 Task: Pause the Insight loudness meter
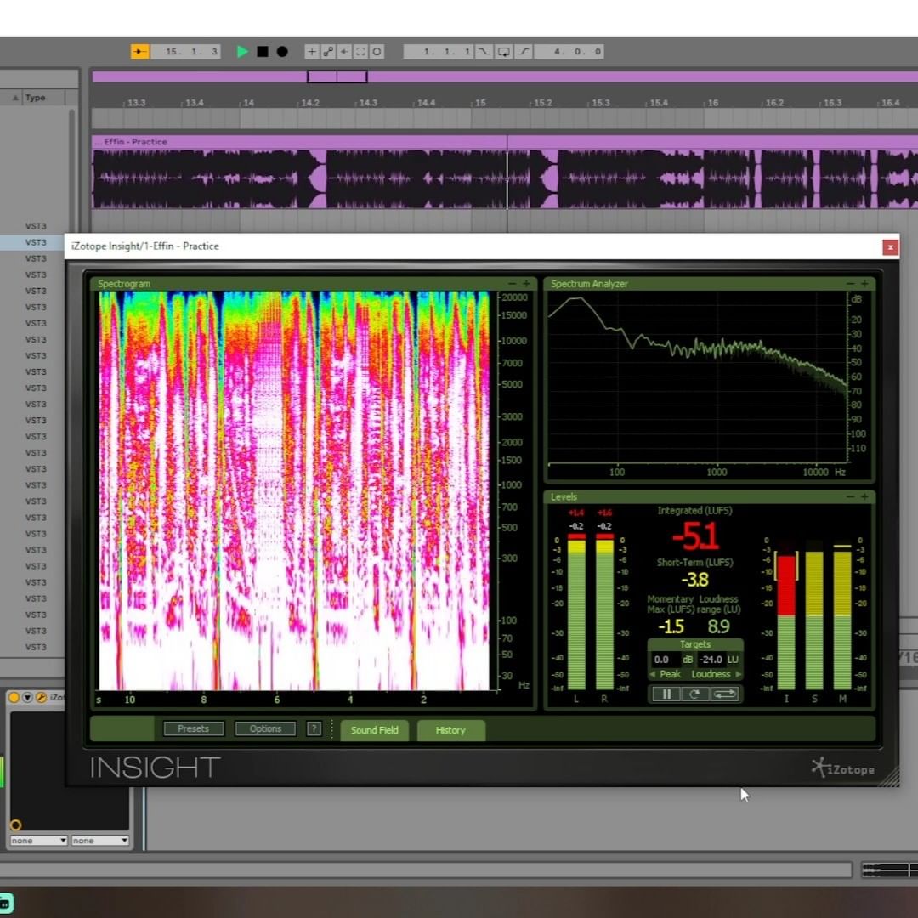click(666, 694)
